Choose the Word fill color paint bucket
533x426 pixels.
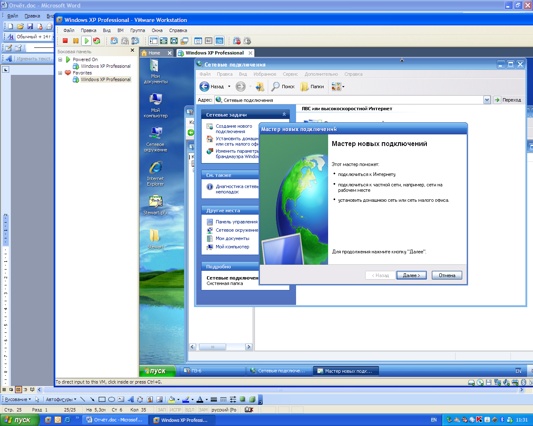(x=172, y=399)
